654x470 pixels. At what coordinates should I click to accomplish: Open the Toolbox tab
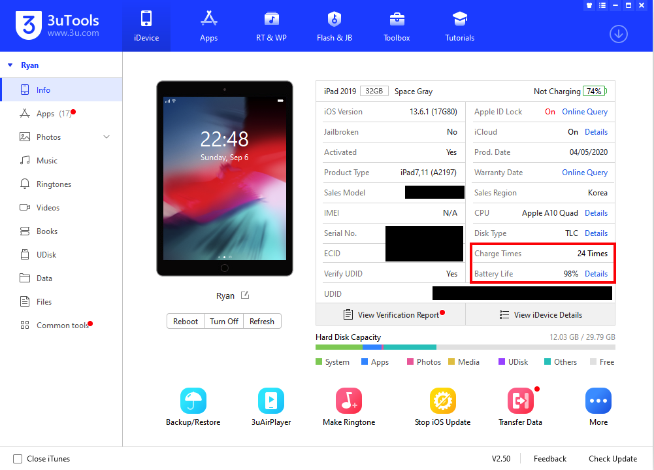[x=397, y=26]
